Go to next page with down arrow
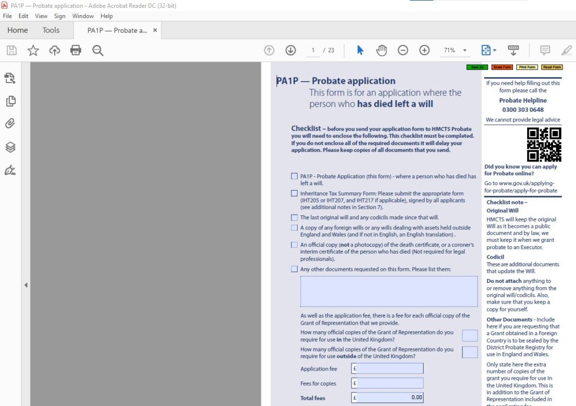576x406 pixels. pos(291,50)
